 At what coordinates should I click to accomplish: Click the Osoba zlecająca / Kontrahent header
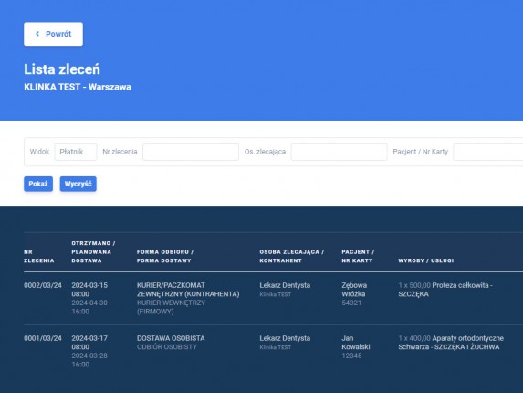click(292, 256)
